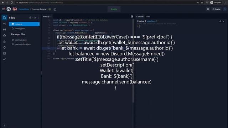Select the Files sidebar icon
Viewport: 228px width, 128px height.
point(4,18)
